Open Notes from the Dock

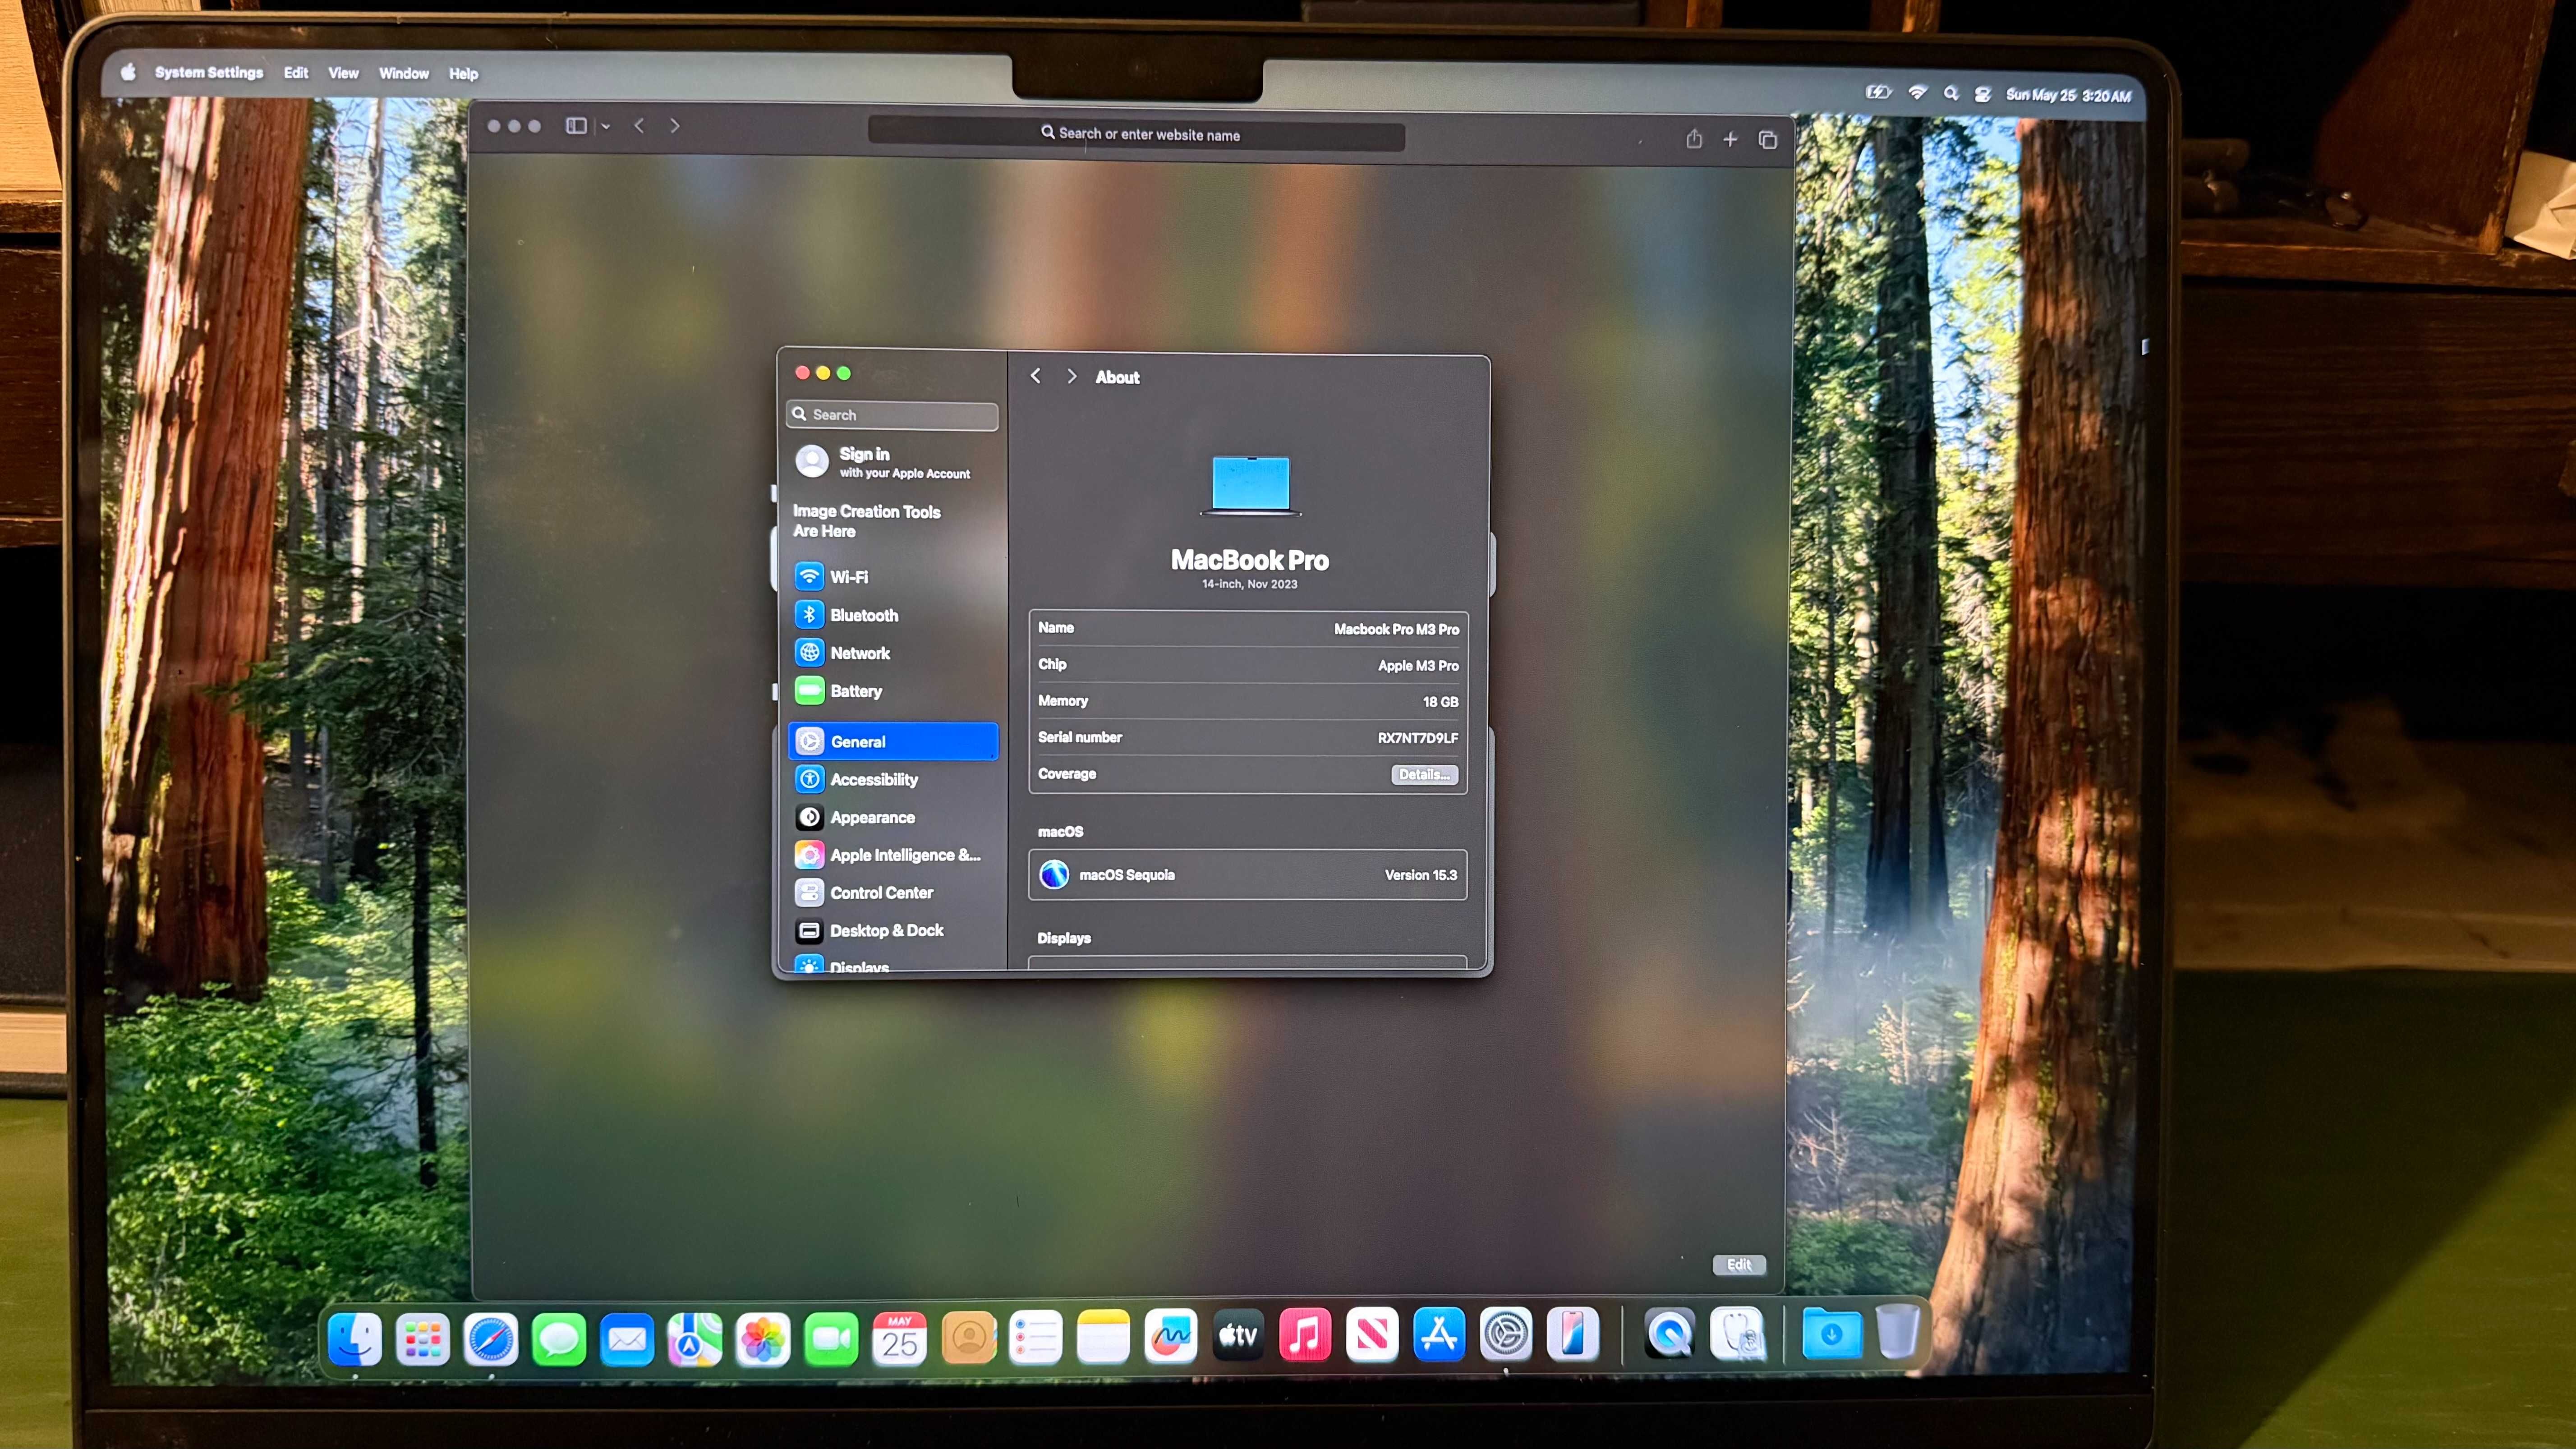click(1103, 1336)
